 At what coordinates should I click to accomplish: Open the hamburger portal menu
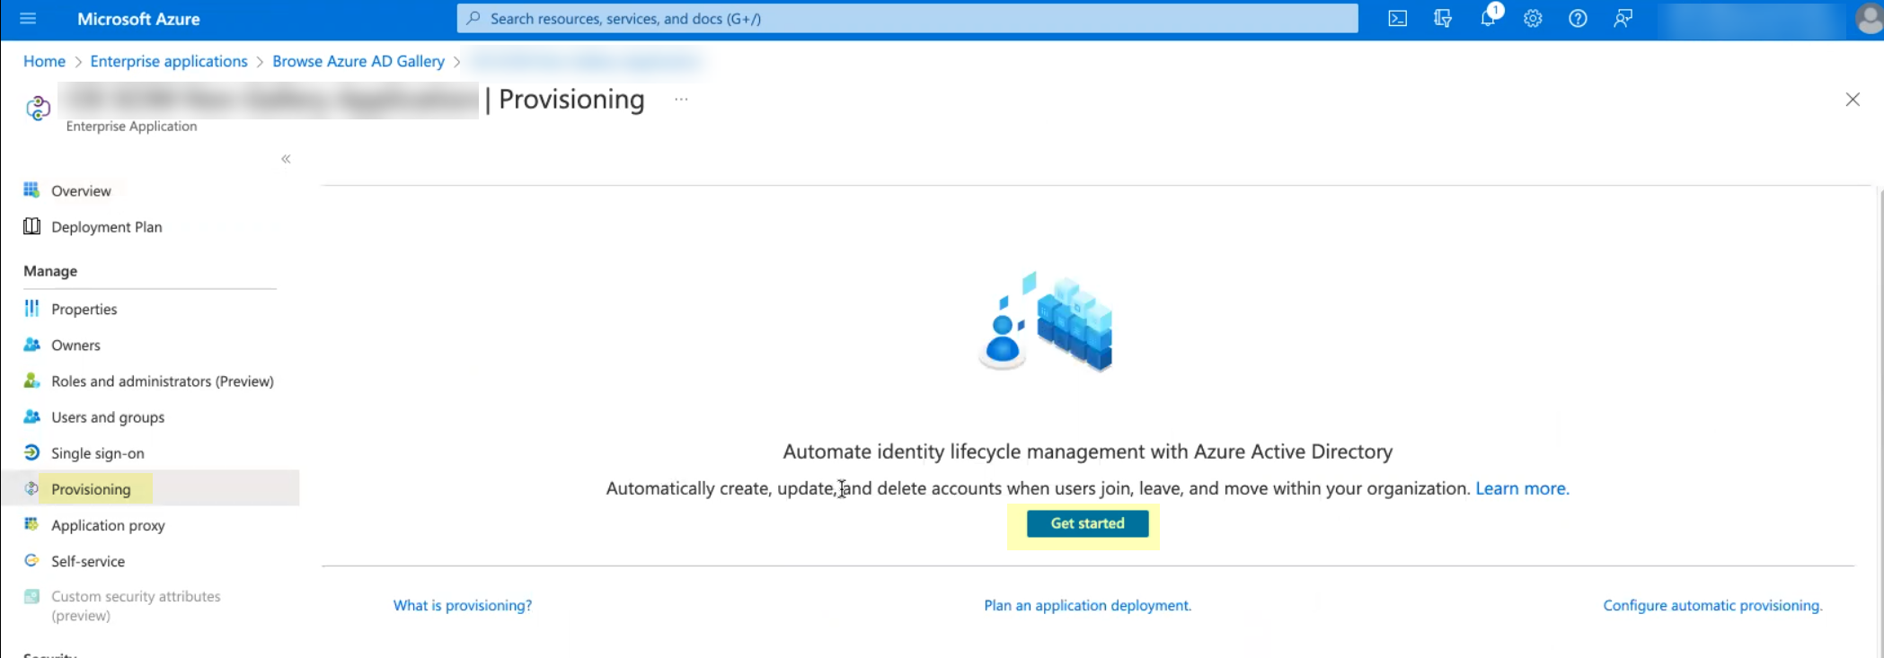coord(28,19)
